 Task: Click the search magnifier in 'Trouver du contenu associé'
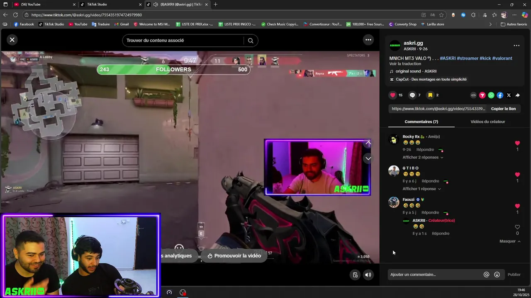click(251, 41)
